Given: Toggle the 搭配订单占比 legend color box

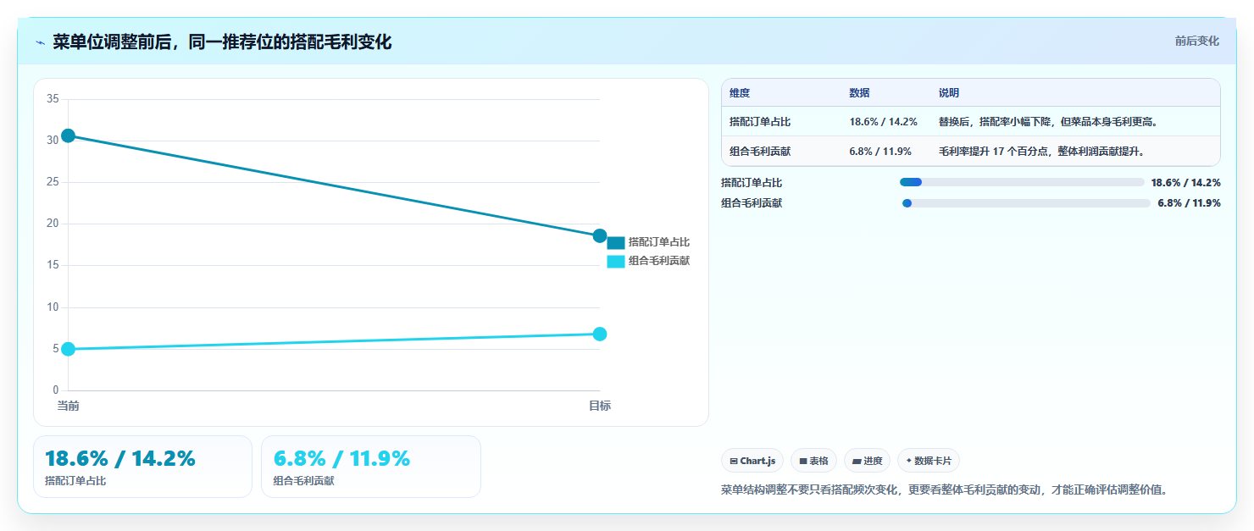Looking at the screenshot, I should [616, 242].
